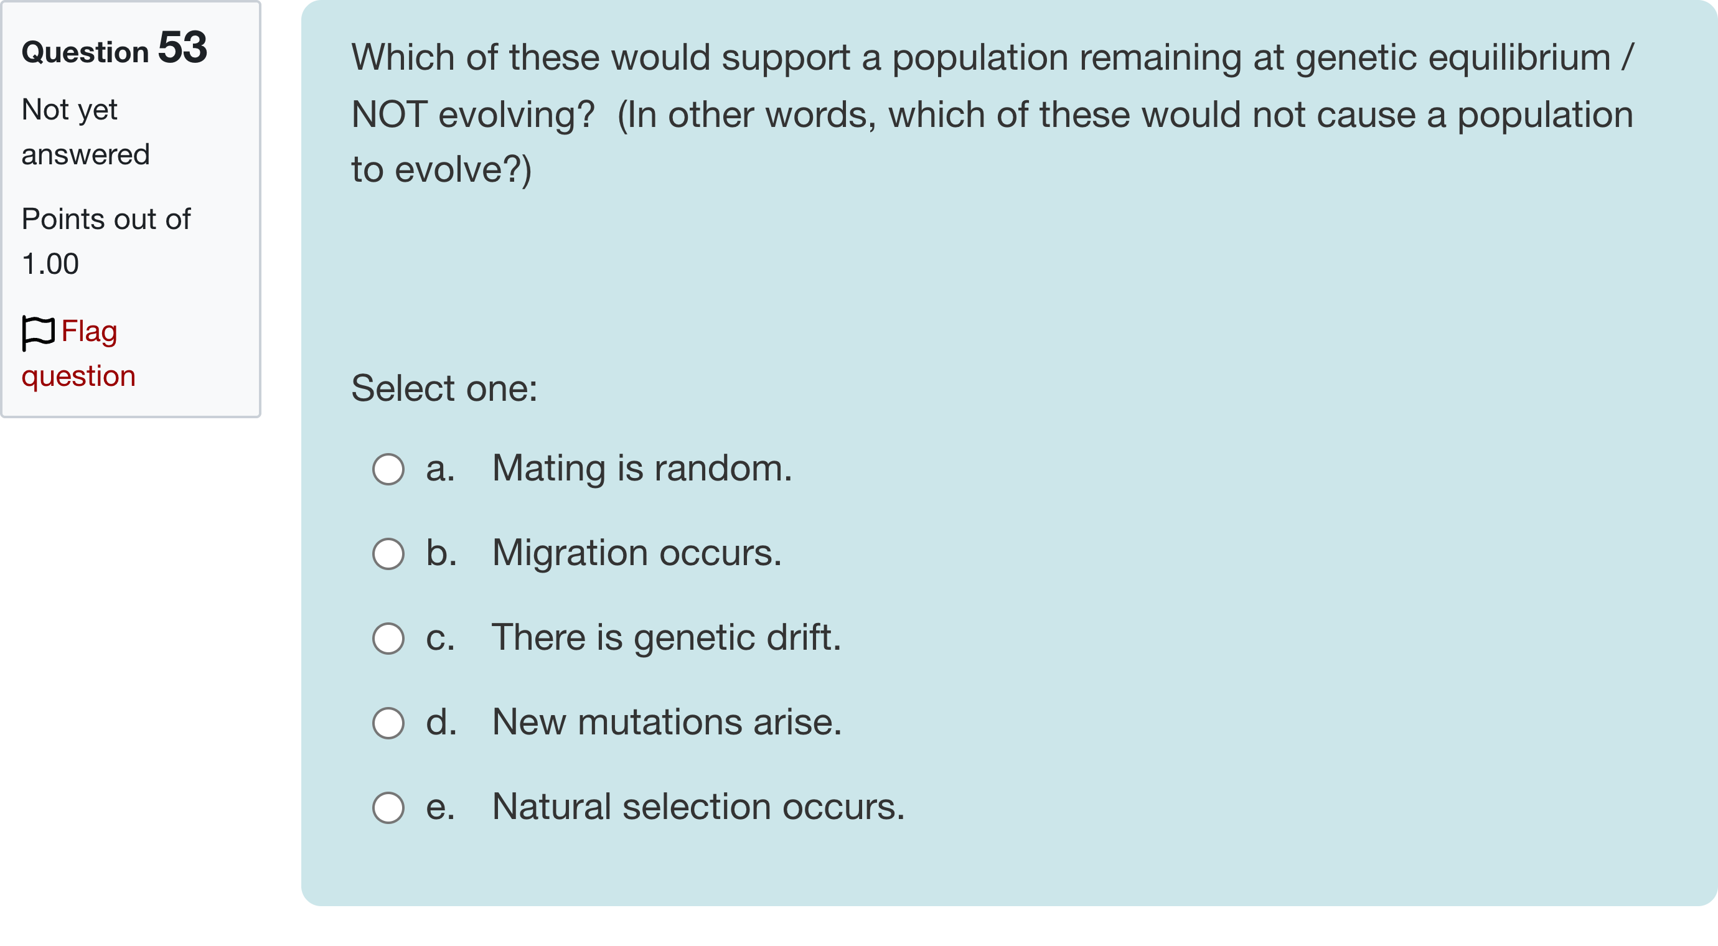Click the "Points out of 1.00" text
Viewport: 1718px width, 946px height.
point(105,241)
